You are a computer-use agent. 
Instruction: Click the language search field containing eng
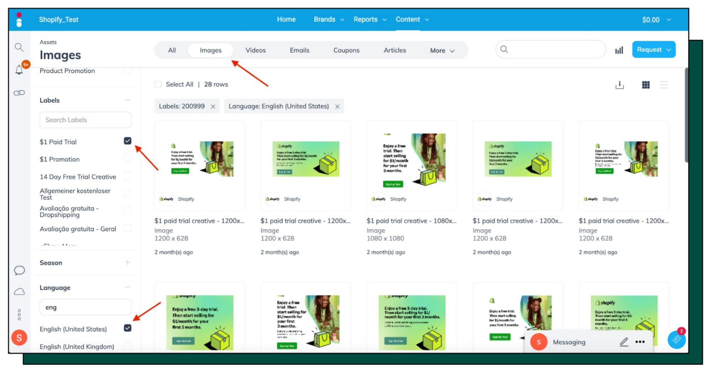[x=85, y=307]
